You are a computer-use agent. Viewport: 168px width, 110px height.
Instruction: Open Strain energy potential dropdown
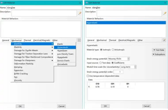[x=128, y=59]
